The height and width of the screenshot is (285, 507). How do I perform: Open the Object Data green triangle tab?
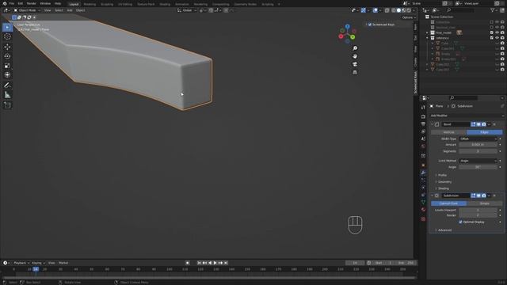(x=423, y=203)
